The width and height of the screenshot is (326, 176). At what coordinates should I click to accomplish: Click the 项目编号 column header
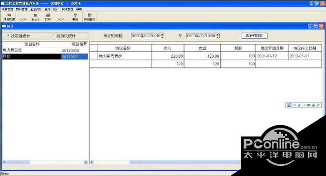pos(80,44)
